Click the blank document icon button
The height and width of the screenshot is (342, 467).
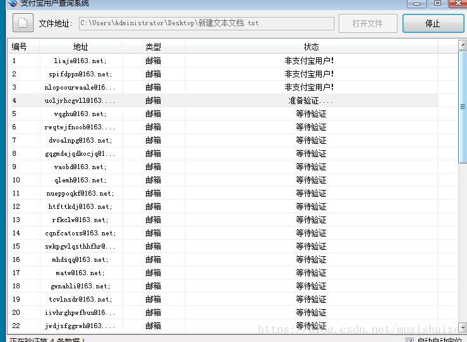coord(23,23)
